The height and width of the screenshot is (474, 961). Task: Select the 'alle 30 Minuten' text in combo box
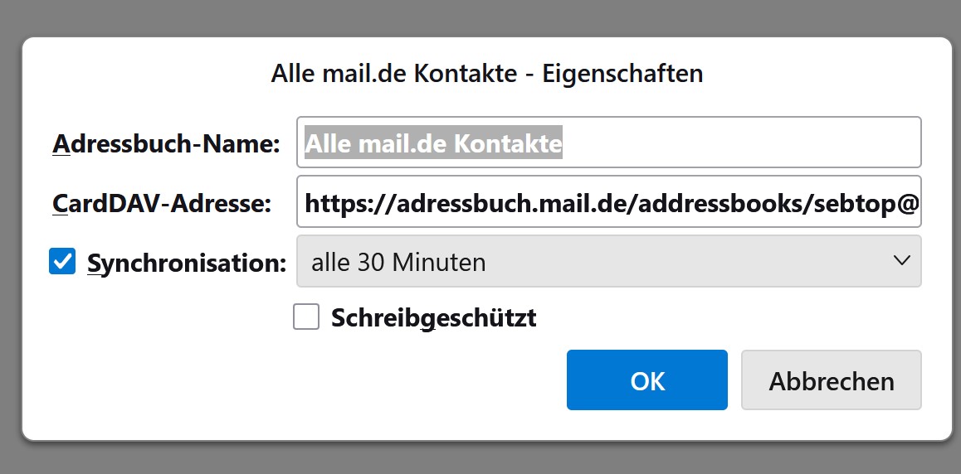[398, 263]
